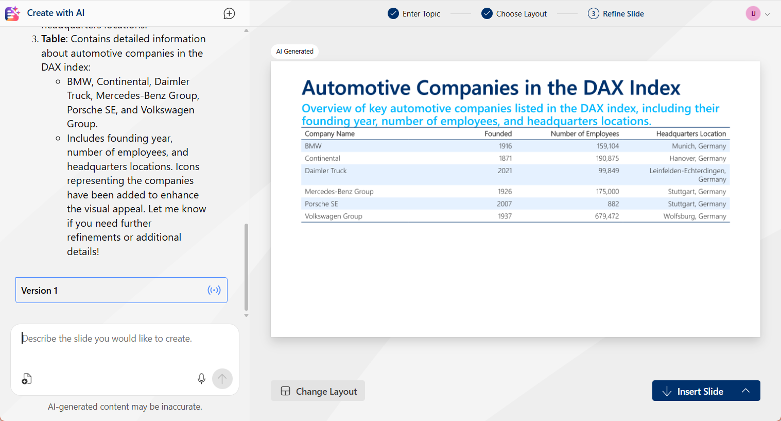This screenshot has height=421, width=781.
Task: Click the Hanover, Germany cell
Action: click(698, 158)
